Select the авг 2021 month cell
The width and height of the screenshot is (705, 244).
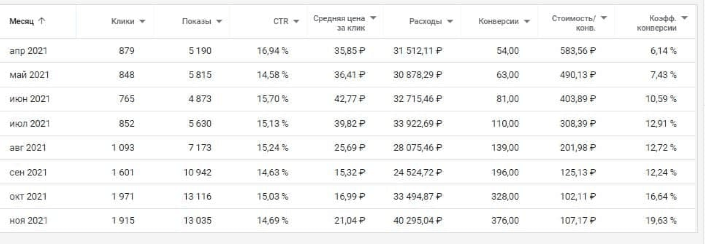coord(28,147)
